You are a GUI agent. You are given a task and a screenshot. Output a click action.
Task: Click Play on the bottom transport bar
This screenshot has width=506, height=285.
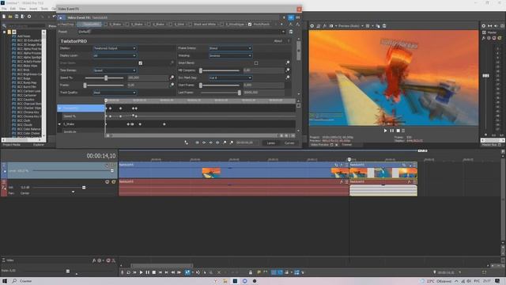click(x=141, y=272)
